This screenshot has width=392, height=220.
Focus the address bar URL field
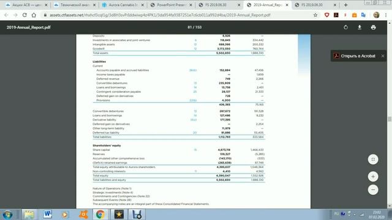[x=160, y=15]
